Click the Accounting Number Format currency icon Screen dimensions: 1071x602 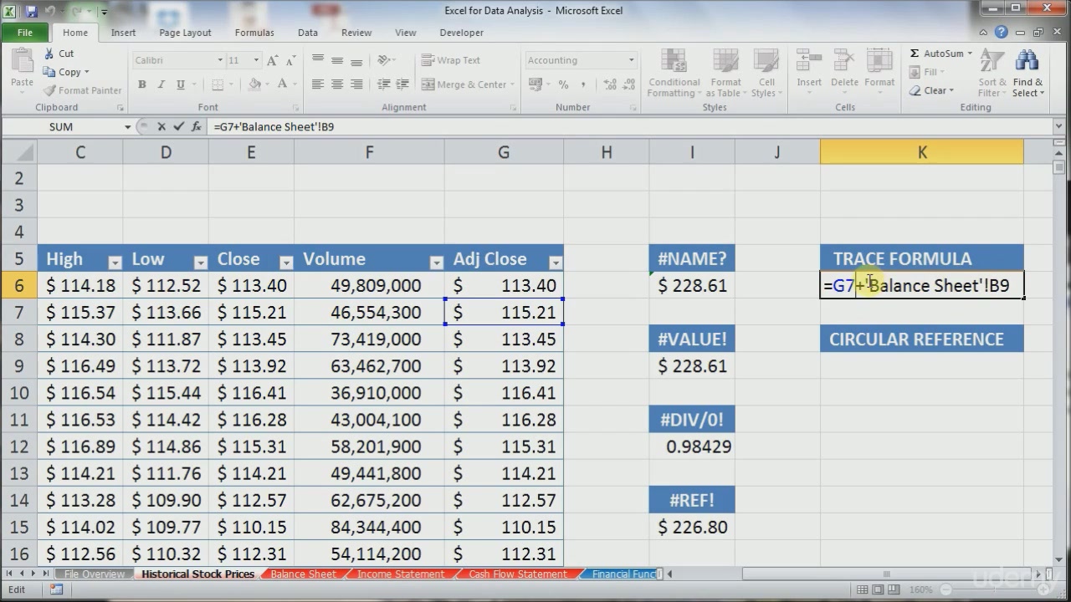coord(534,84)
